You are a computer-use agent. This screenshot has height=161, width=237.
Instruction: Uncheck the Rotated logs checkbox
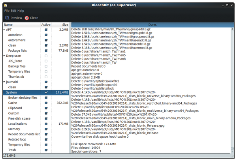tap(46, 139)
